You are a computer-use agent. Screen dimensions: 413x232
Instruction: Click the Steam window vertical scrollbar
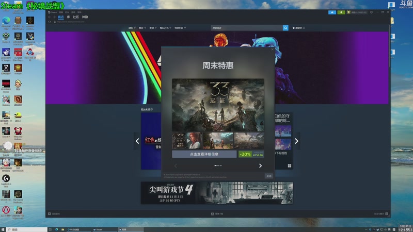click(x=390, y=46)
